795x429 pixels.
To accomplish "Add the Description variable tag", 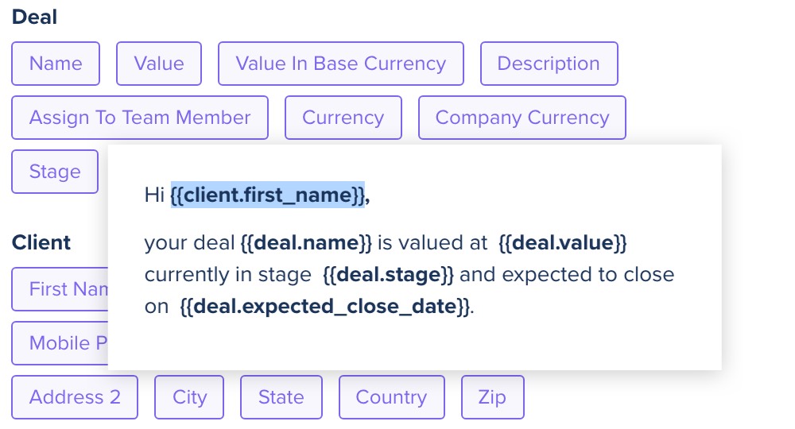I will (549, 64).
